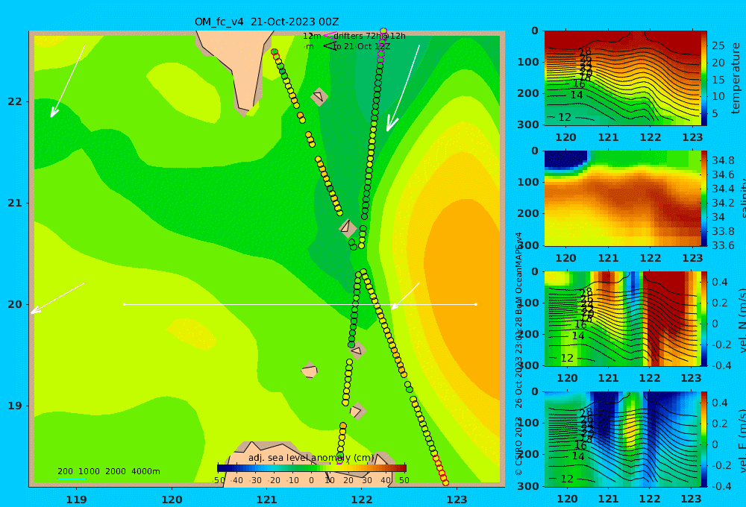Click the OM_fc_v4 21-Oct-2023 00Z title

click(266, 22)
